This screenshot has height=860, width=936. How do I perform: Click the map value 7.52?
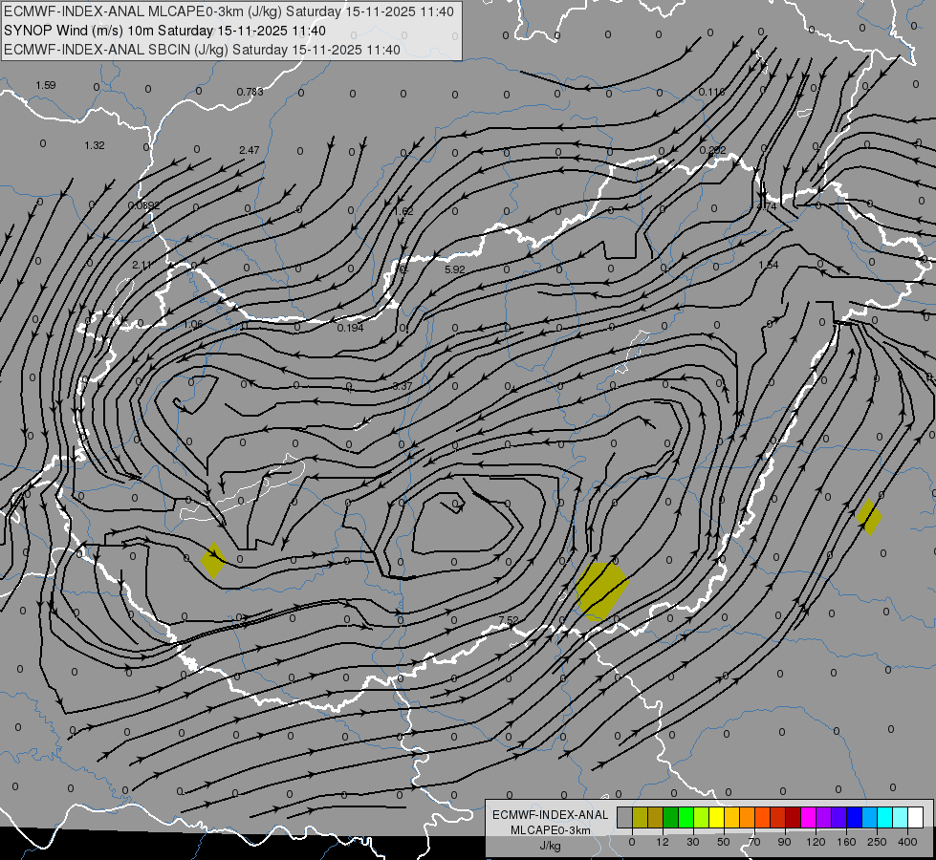pos(509,620)
